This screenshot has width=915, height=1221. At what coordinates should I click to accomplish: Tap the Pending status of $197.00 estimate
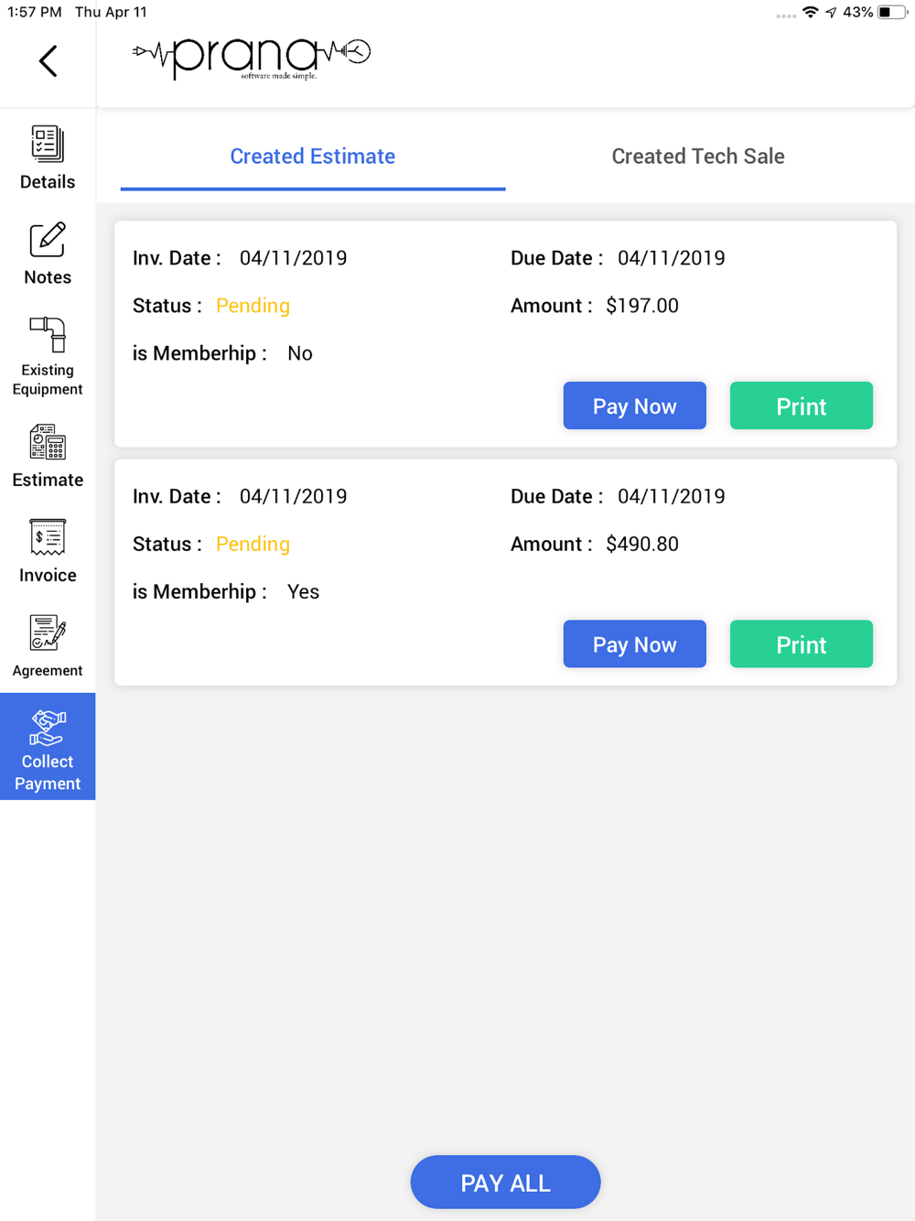tap(253, 306)
